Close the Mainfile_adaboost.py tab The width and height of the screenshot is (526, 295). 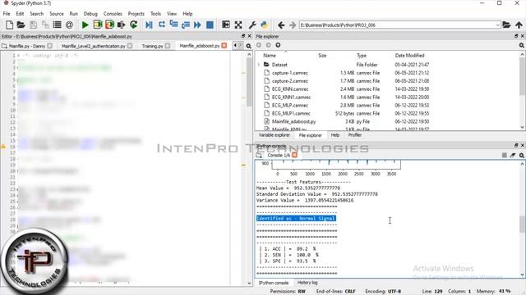pyautogui.click(x=224, y=46)
